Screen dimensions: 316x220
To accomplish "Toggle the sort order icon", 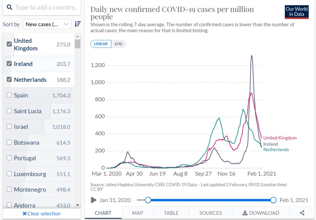I will pyautogui.click(x=77, y=24).
